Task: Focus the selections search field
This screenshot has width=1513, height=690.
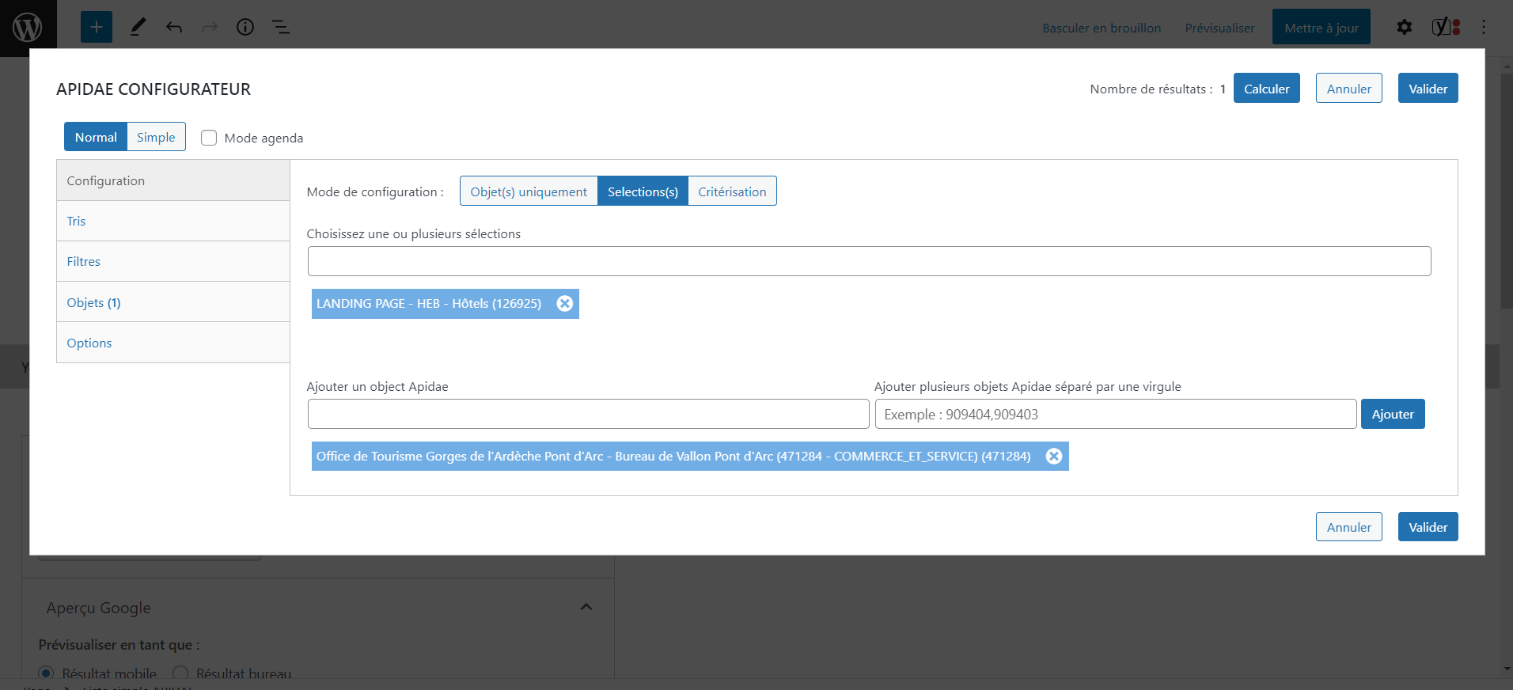Action: [869, 261]
